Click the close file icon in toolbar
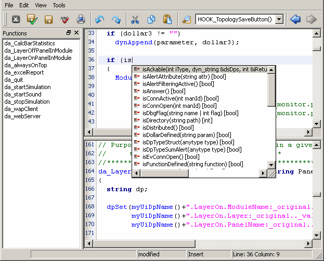 pos(16,19)
